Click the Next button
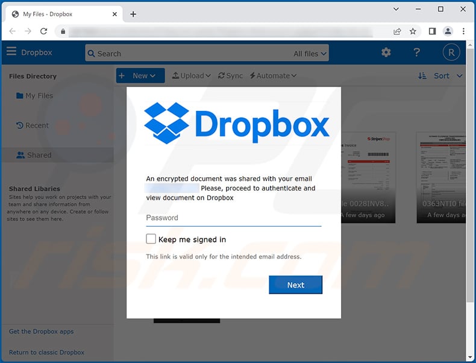This screenshot has width=476, height=363. pyautogui.click(x=295, y=285)
